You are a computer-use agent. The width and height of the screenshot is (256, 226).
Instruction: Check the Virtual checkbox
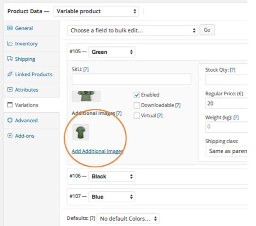[137, 116]
